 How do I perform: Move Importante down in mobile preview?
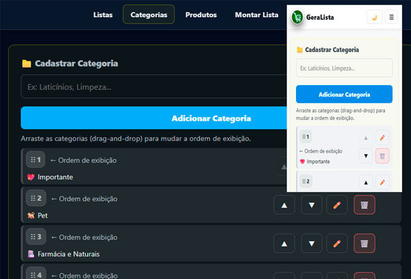(x=366, y=156)
